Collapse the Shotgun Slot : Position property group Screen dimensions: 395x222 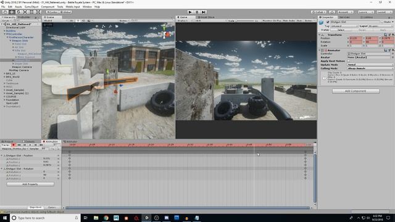click(2, 155)
